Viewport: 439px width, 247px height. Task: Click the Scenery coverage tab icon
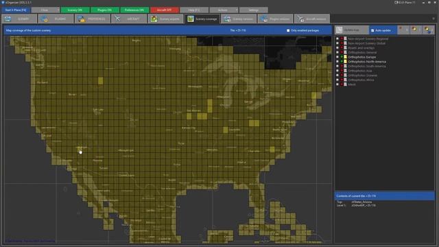pos(191,19)
